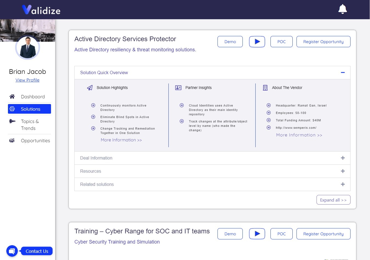Click Cyber Security Training and Simulation subtitle
Viewport: 370px width, 260px height.
pyautogui.click(x=117, y=242)
